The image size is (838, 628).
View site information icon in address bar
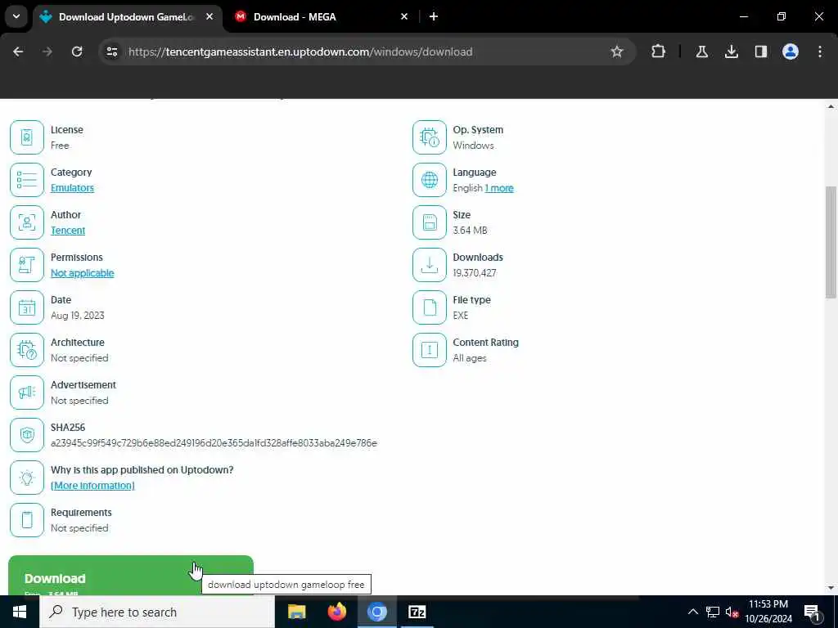point(111,52)
